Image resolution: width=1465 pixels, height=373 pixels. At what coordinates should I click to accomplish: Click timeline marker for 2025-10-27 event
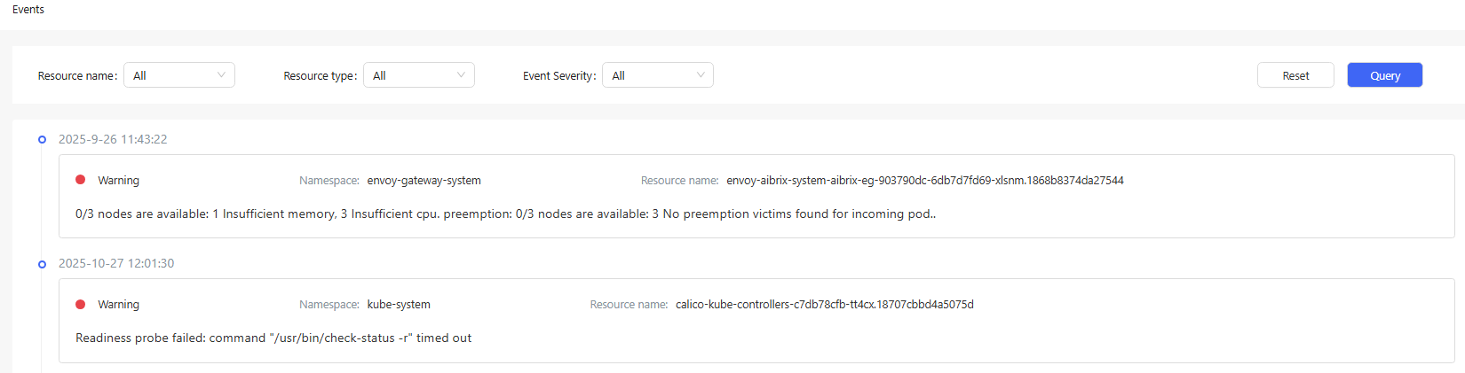tap(42, 264)
